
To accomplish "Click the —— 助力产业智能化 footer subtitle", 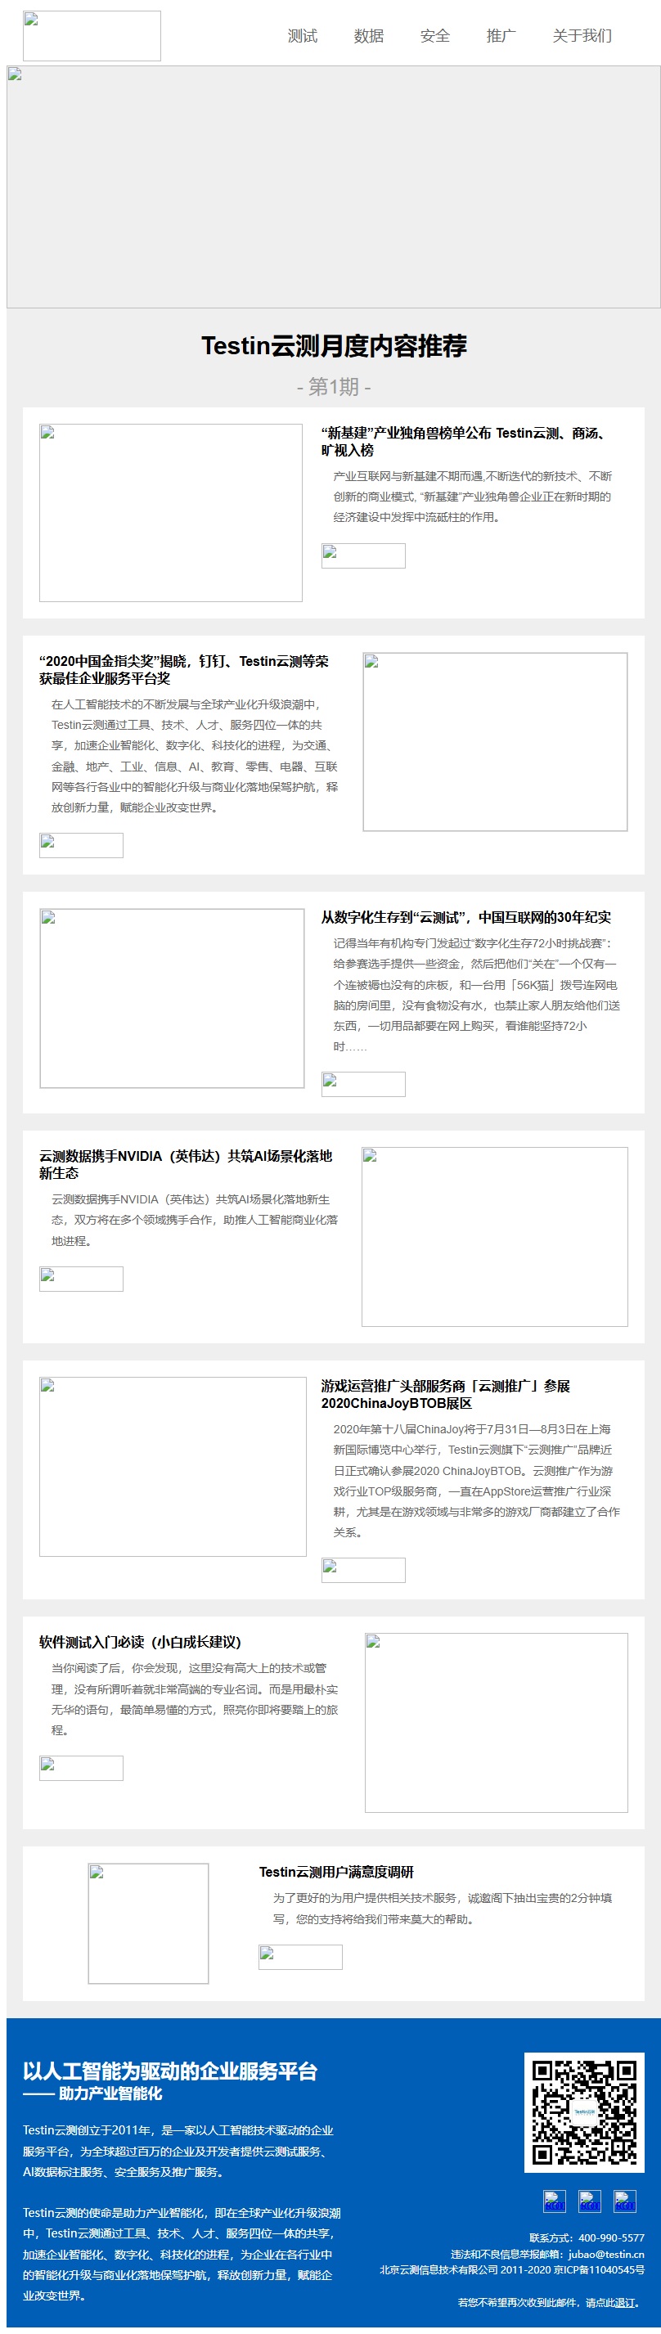I will tap(92, 2094).
